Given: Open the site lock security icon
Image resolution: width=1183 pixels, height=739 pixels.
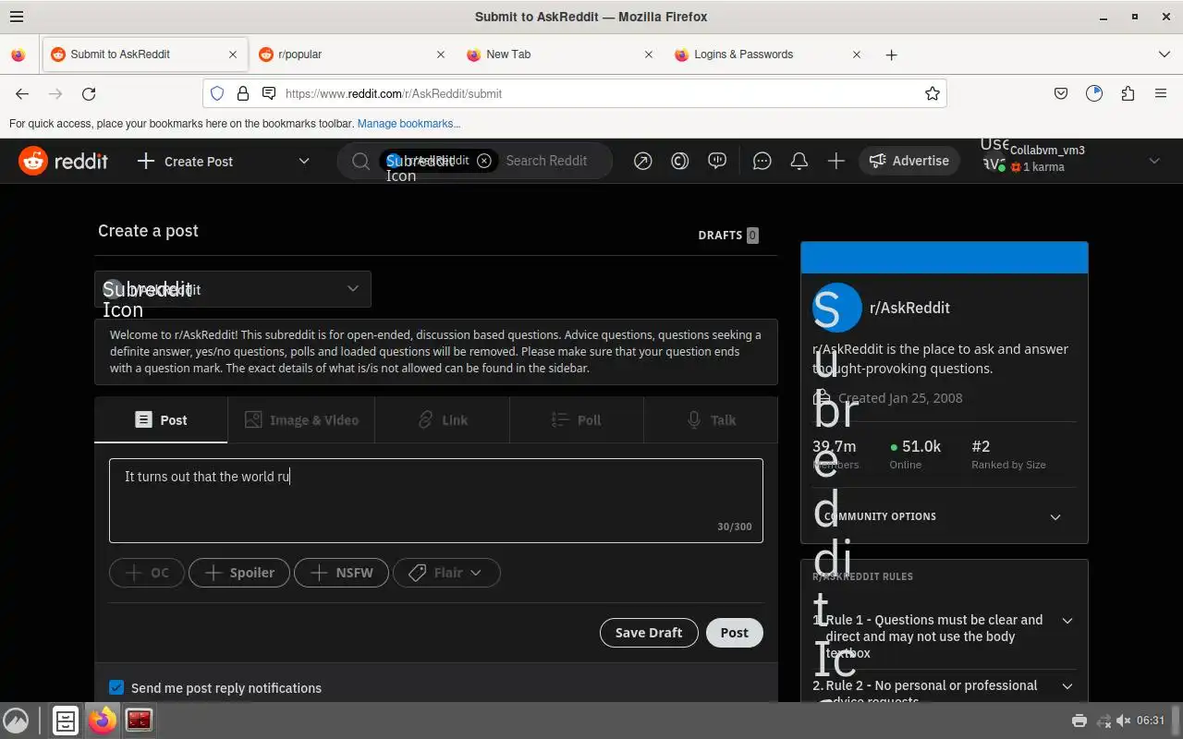Looking at the screenshot, I should (x=242, y=93).
